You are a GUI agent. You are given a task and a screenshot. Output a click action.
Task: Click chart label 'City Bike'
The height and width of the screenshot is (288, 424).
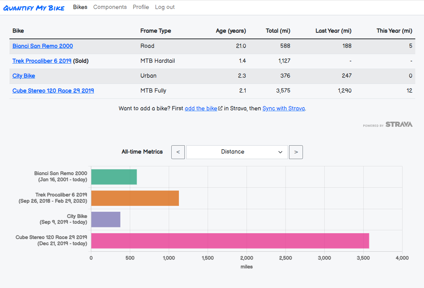coord(77,216)
